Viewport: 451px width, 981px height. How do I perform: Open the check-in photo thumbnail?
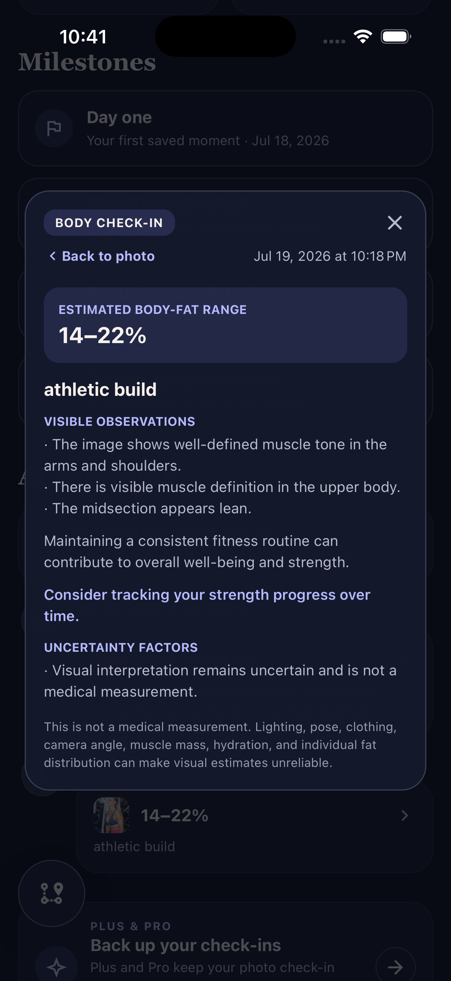pyautogui.click(x=111, y=815)
